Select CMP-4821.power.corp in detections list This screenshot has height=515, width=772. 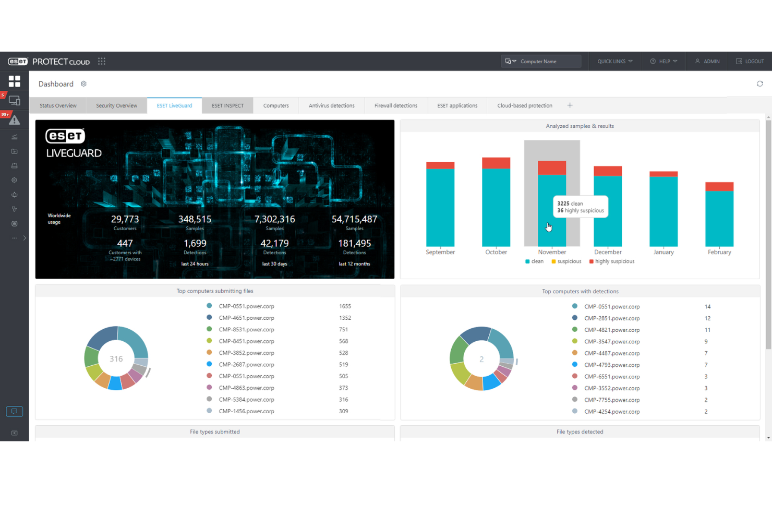coord(612,330)
